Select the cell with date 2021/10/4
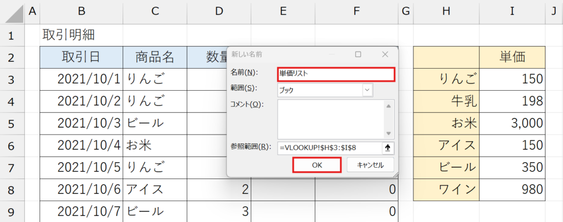The image size is (563, 222). (81, 146)
